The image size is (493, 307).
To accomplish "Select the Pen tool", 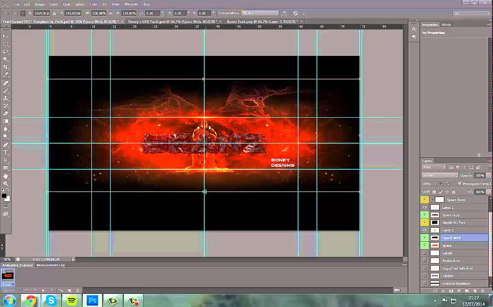I will coord(6,145).
